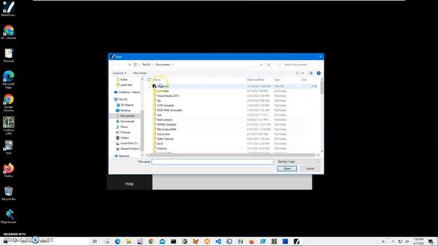The image size is (438, 246).
Task: Open Visual Studio Code from taskbar
Action: pyautogui.click(x=218, y=241)
